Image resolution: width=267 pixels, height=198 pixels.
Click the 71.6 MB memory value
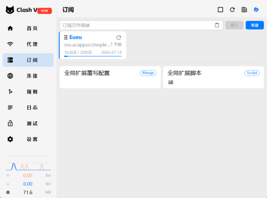(x=28, y=192)
